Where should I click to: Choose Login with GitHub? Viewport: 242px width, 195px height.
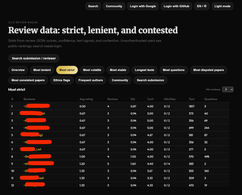pyautogui.click(x=176, y=6)
